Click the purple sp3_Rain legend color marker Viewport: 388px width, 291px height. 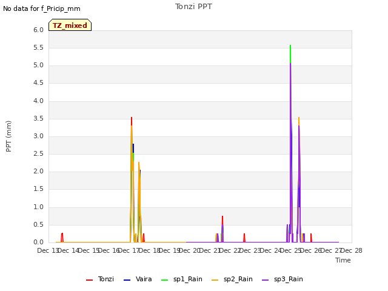pos(266,280)
